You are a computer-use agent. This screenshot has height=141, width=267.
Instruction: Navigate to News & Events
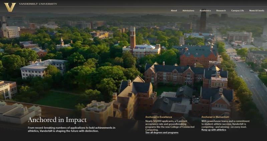coord(257,11)
